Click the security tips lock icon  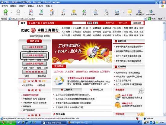pos(24,81)
